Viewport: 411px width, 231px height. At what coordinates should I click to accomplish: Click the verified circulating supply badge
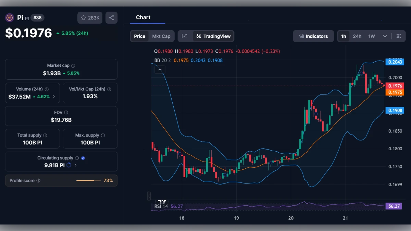click(83, 158)
